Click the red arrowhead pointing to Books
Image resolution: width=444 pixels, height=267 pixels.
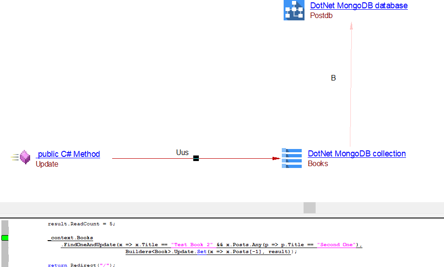point(276,158)
